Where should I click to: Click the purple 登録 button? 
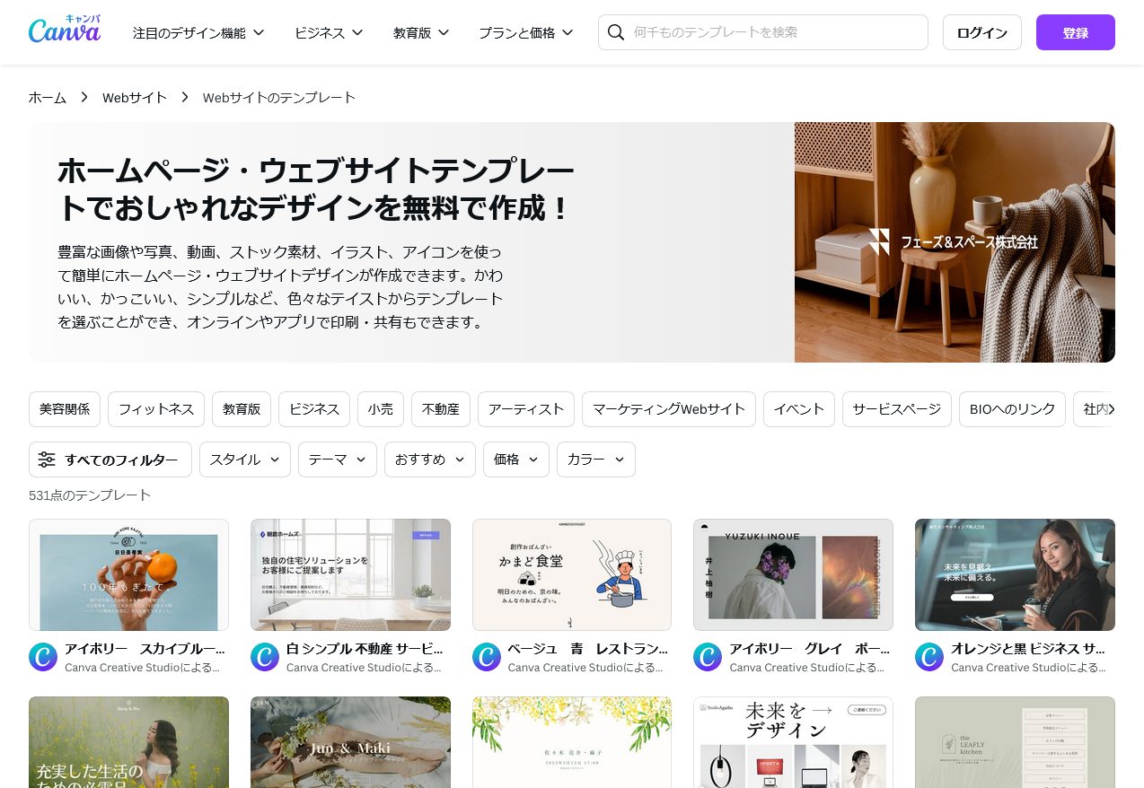1076,32
